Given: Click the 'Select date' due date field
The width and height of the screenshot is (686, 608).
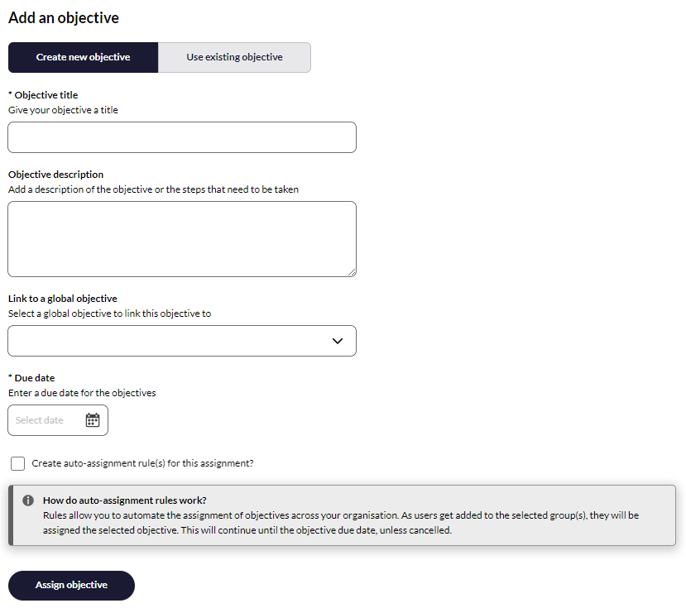Looking at the screenshot, I should pyautogui.click(x=46, y=420).
